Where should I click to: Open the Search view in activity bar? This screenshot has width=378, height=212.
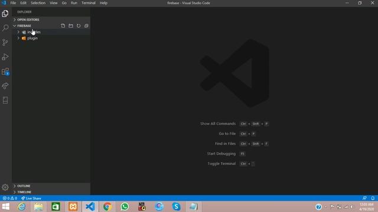[5, 28]
